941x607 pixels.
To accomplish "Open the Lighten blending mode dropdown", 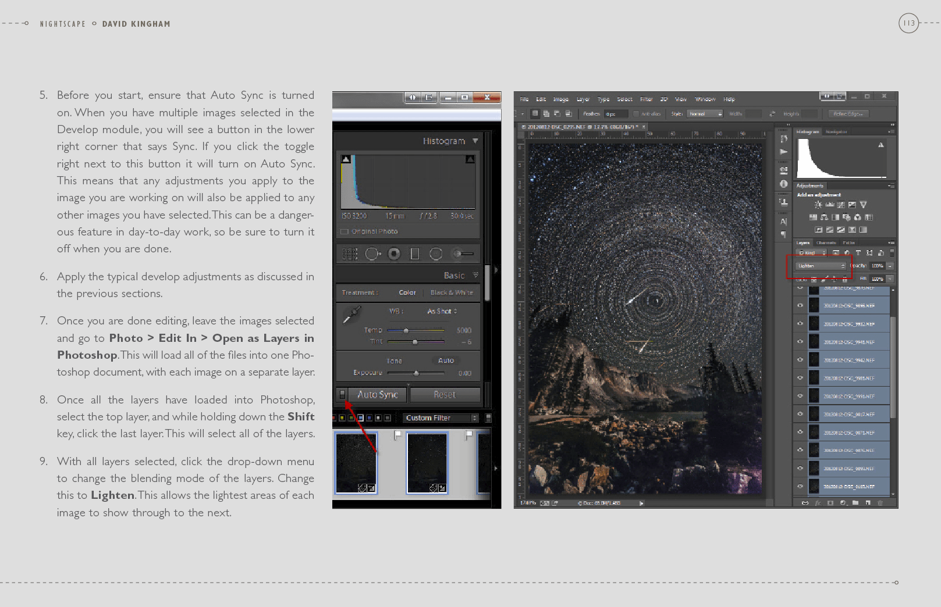I will point(821,266).
